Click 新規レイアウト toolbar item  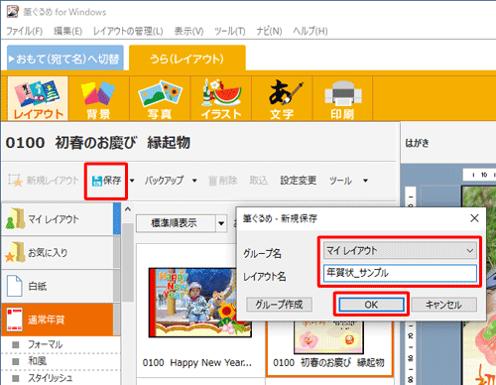pyautogui.click(x=44, y=181)
